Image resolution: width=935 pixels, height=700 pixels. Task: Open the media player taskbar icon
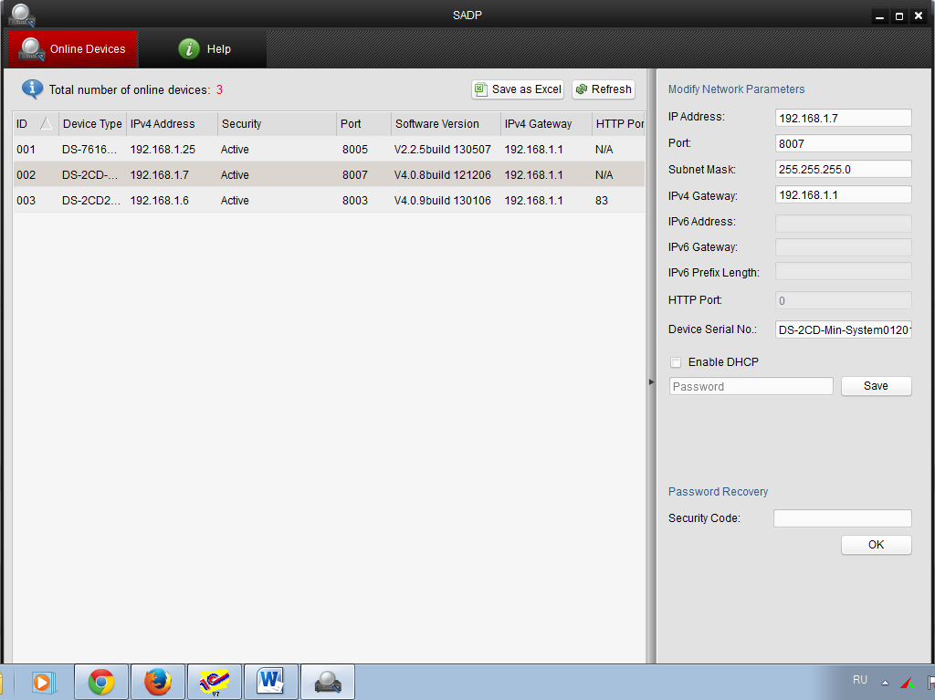click(44, 682)
